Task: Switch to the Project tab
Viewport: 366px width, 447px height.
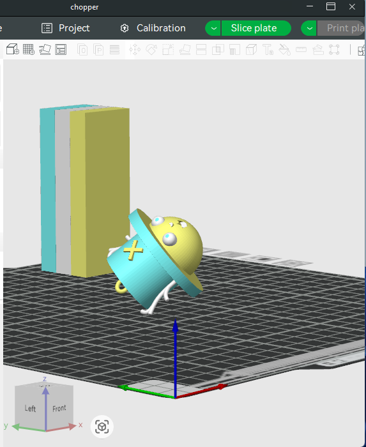Action: 66,28
